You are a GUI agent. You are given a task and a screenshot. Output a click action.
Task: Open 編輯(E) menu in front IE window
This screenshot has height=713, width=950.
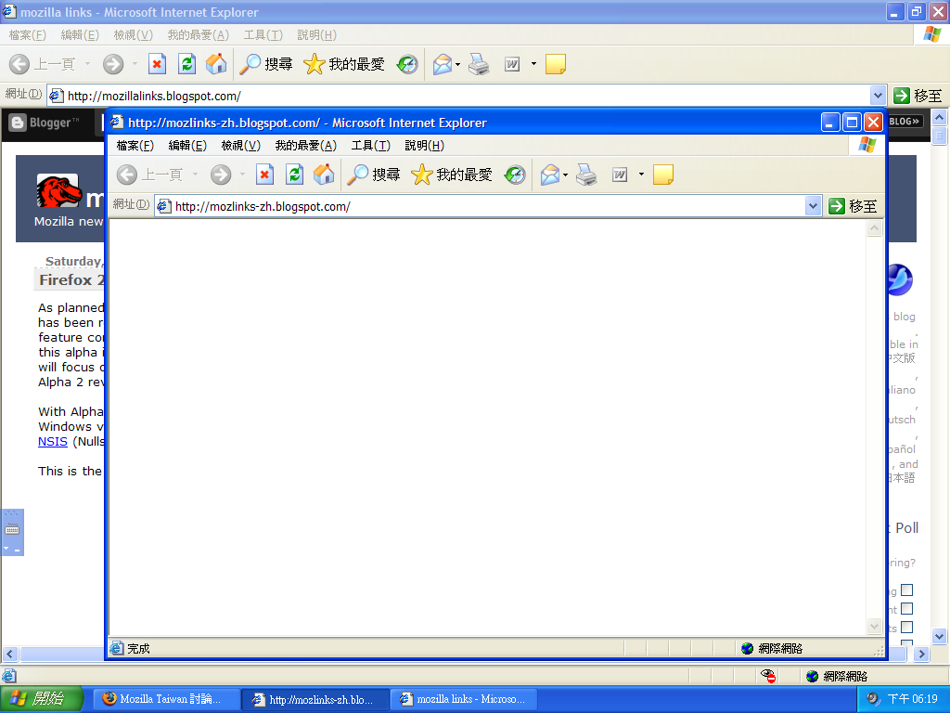187,146
